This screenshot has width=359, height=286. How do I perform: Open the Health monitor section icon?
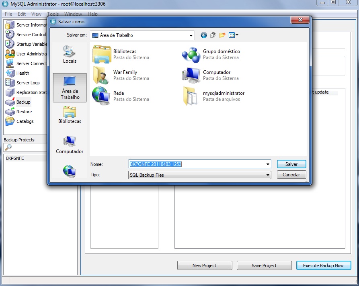pos(10,73)
